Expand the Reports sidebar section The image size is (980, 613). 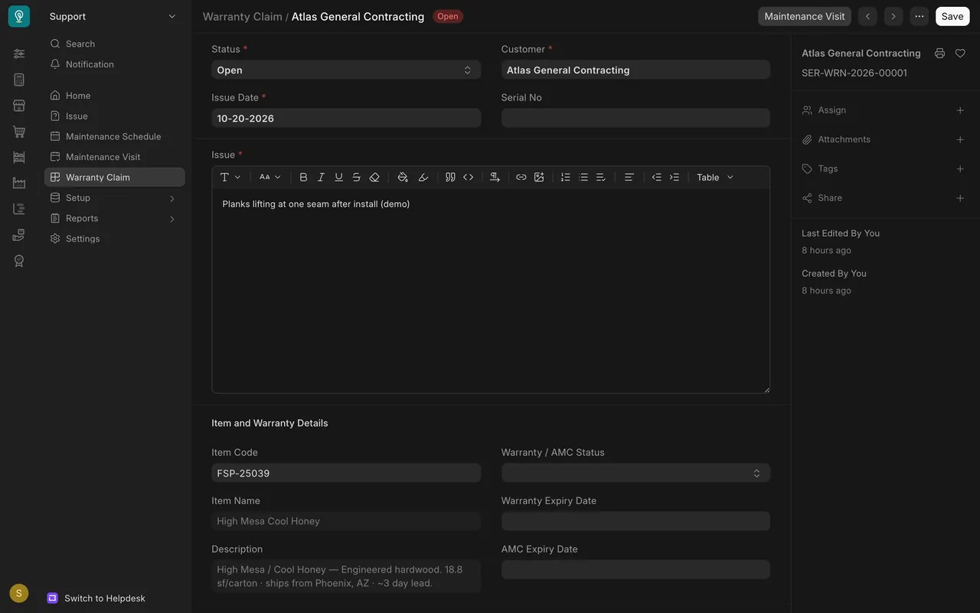(x=115, y=218)
